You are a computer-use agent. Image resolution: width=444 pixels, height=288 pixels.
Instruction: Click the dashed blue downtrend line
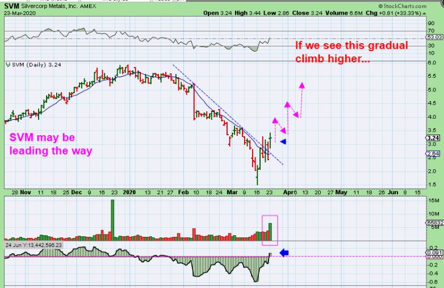coord(227,113)
